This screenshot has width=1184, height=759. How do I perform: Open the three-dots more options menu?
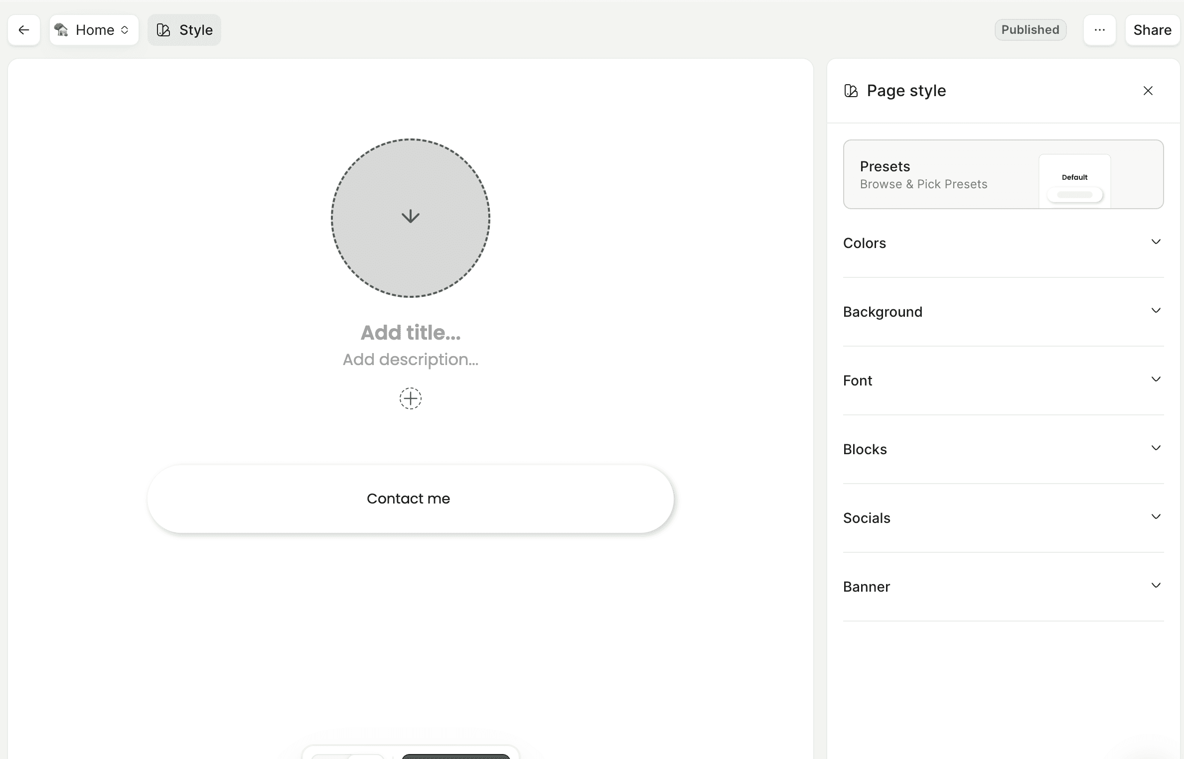pos(1099,30)
